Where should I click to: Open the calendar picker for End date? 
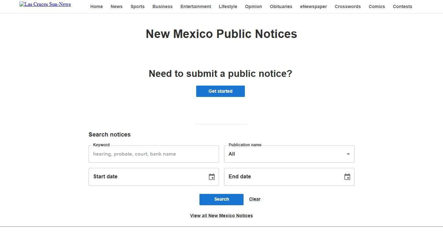click(x=347, y=177)
